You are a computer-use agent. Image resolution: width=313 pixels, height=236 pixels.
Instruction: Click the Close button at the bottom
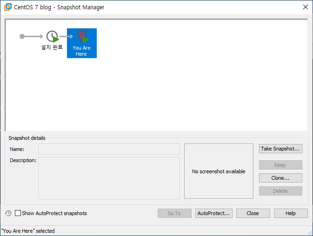pos(253,213)
